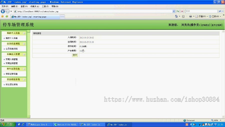This screenshot has height=127, width=225.
Task: Open the recent pages dropdown arrow
Action: click(x=11, y=11)
